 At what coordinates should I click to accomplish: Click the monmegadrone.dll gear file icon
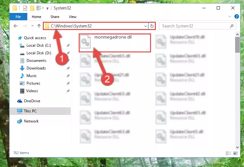85,42
